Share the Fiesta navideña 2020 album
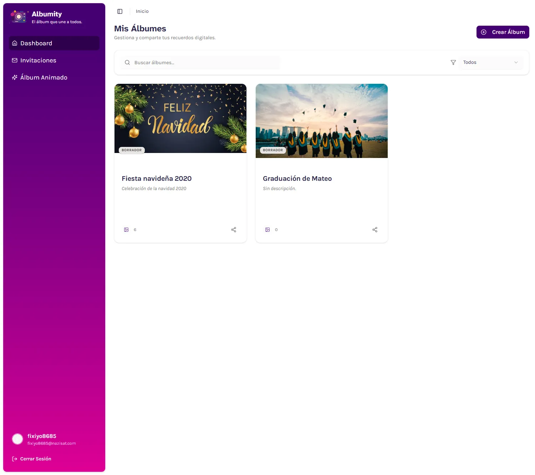Image resolution: width=535 pixels, height=475 pixels. 234,230
